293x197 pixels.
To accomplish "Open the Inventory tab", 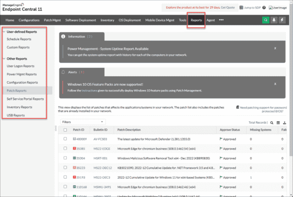I will 107,20.
